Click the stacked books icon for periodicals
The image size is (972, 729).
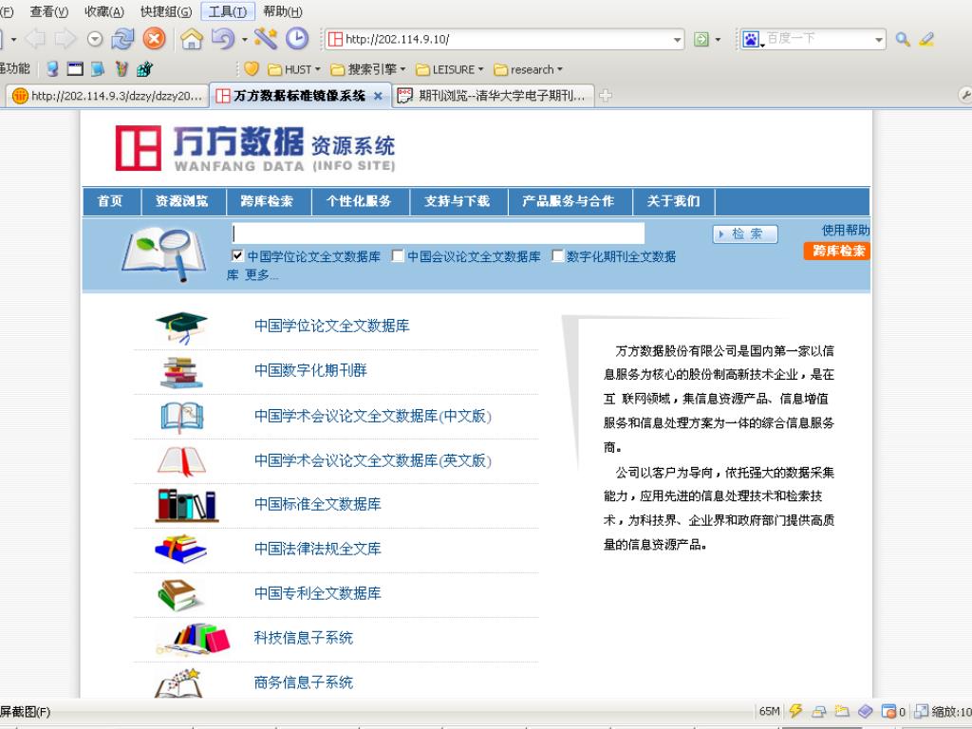coord(181,372)
